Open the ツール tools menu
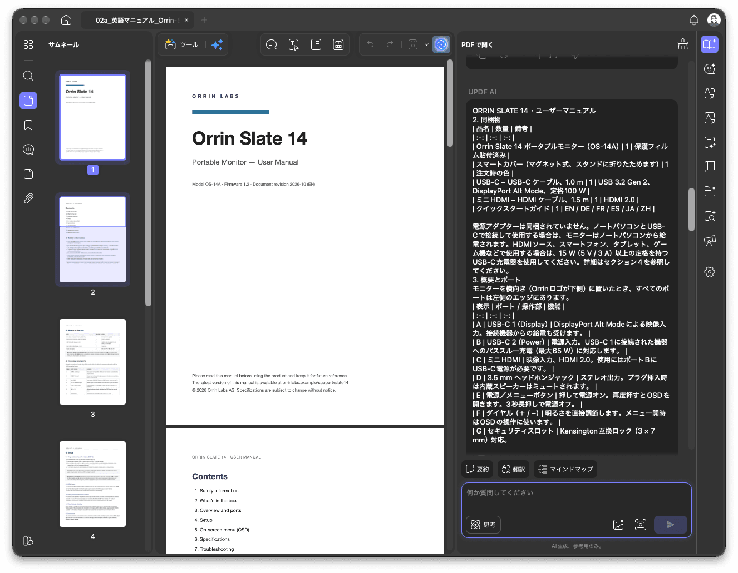The width and height of the screenshot is (738, 573). (x=182, y=44)
